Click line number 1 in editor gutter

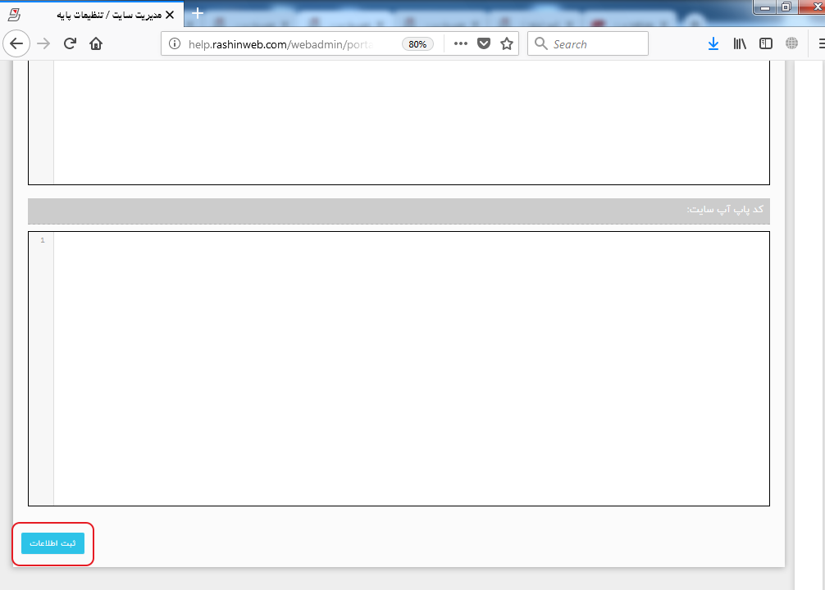pyautogui.click(x=43, y=240)
